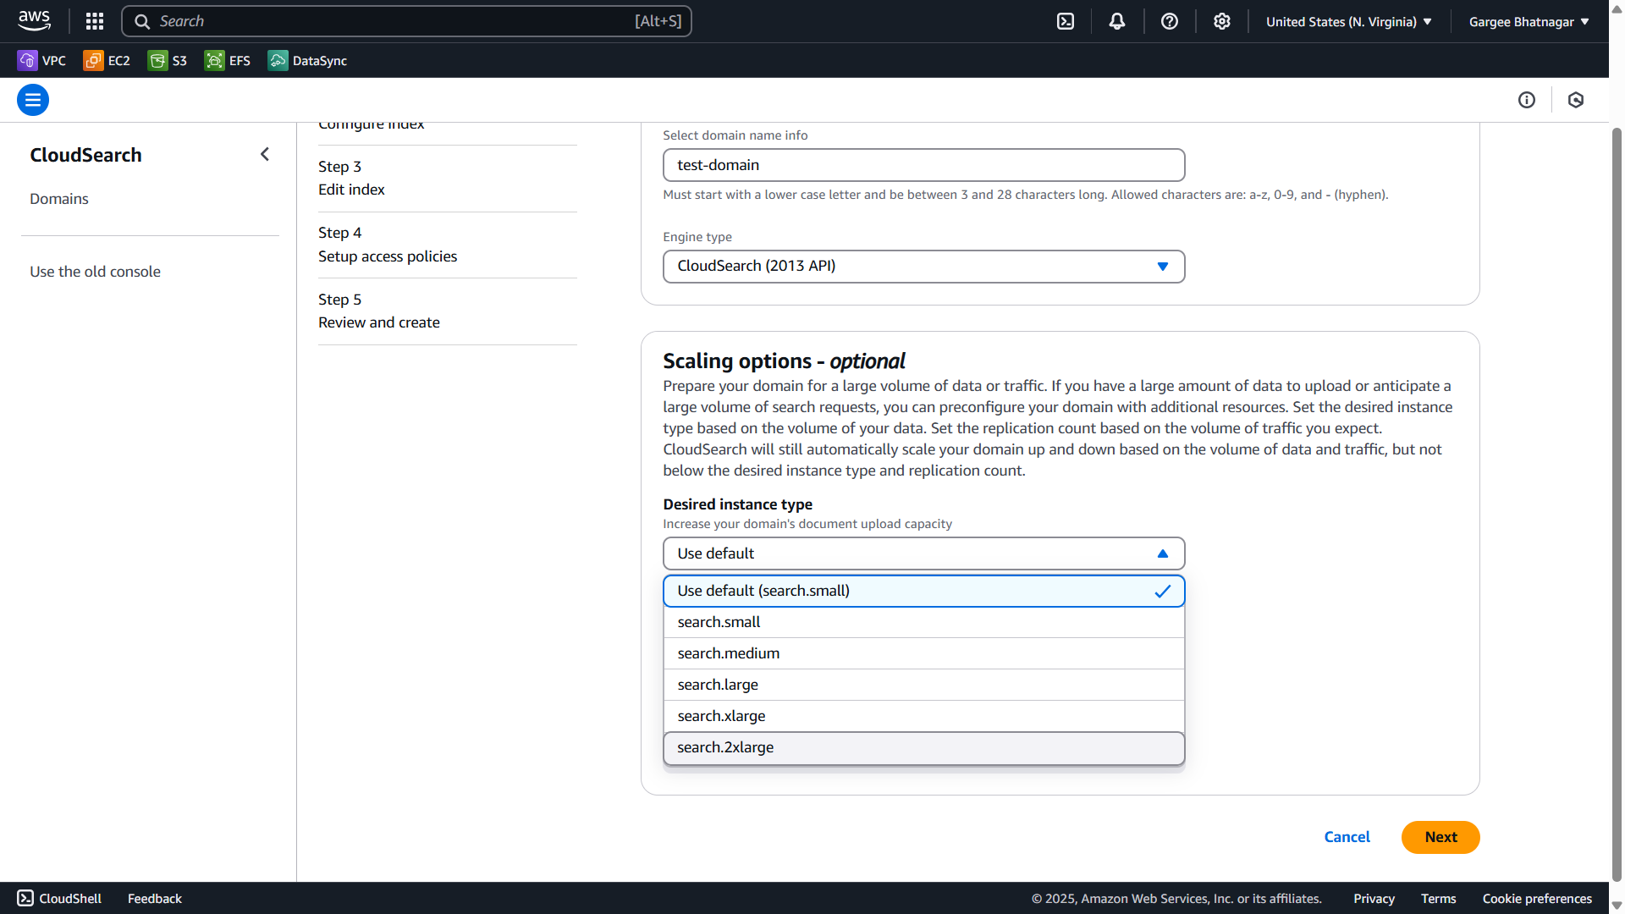The image size is (1625, 914).
Task: Open the region selector N. Virginia
Action: tap(1348, 21)
